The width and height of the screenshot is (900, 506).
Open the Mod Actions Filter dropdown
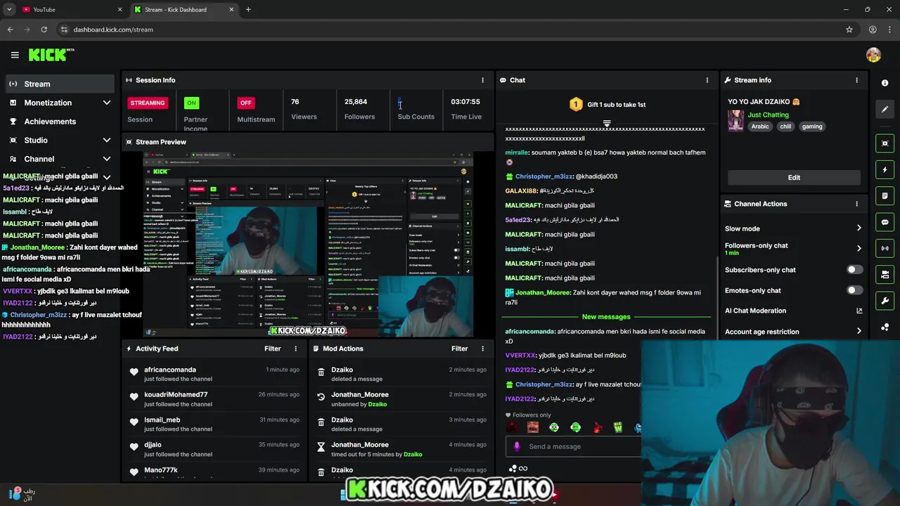point(459,349)
